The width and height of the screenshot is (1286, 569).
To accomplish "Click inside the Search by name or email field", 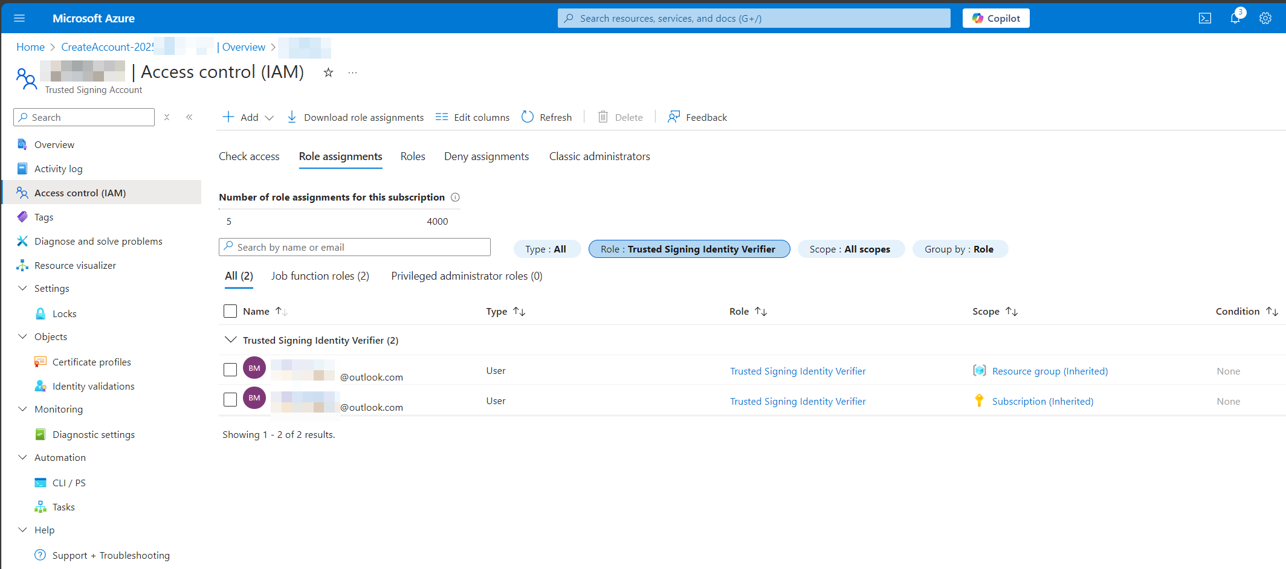I will tap(354, 246).
